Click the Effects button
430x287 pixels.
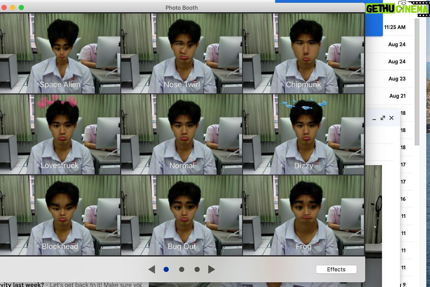pyautogui.click(x=336, y=269)
